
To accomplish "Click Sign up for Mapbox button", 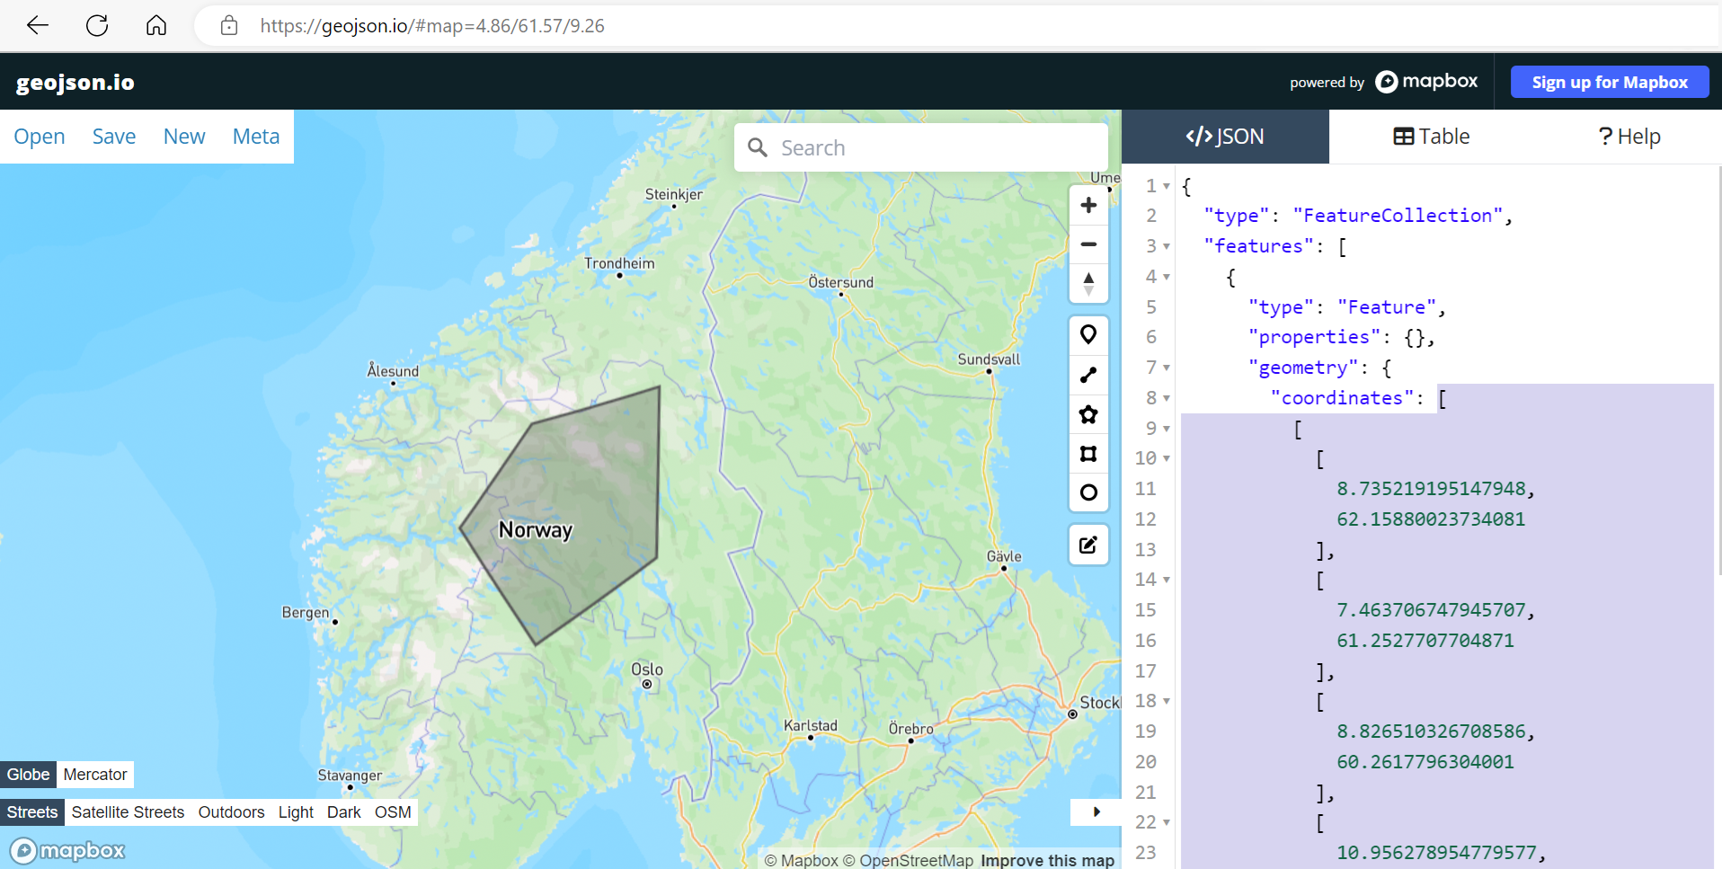I will [x=1610, y=82].
